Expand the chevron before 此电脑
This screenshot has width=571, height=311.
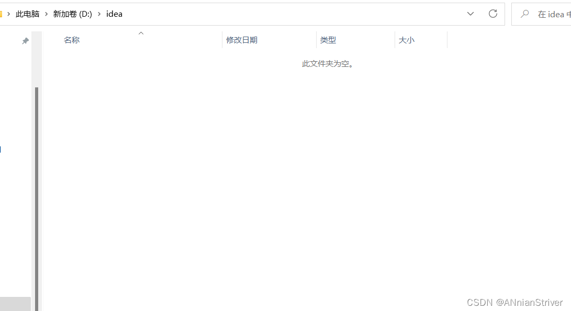[x=9, y=14]
